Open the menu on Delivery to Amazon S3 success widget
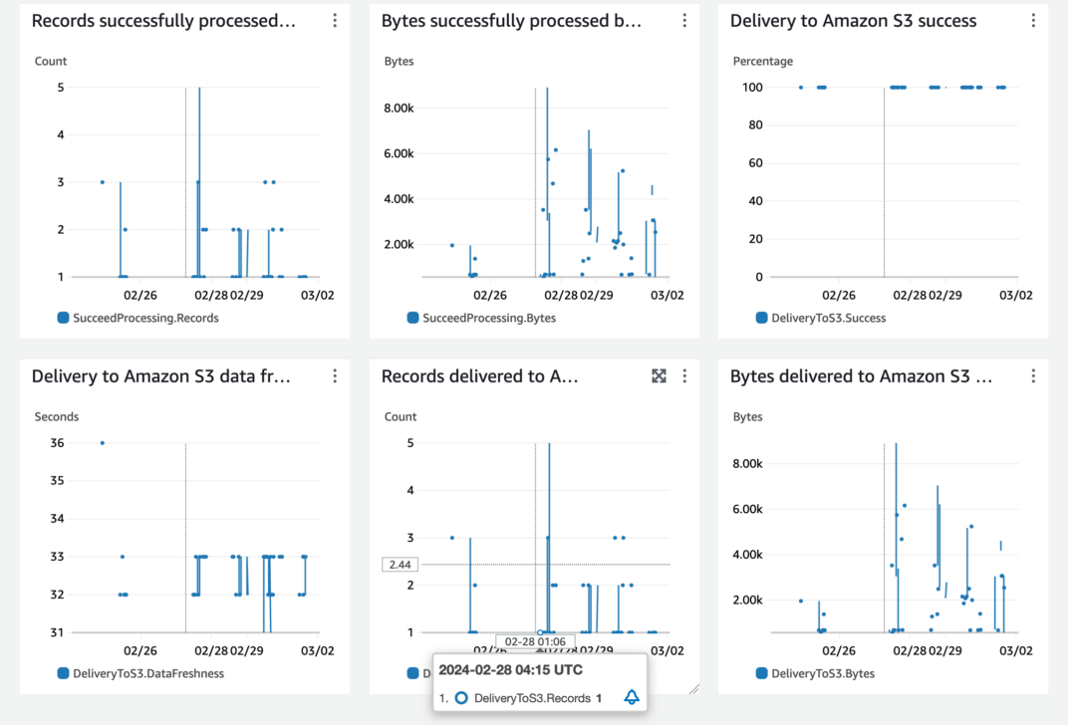1076x725 pixels. point(1034,20)
